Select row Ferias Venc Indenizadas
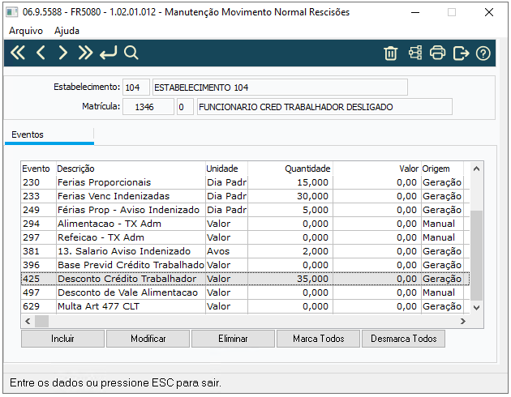Screen dimensions: 511x397 pos(246,196)
